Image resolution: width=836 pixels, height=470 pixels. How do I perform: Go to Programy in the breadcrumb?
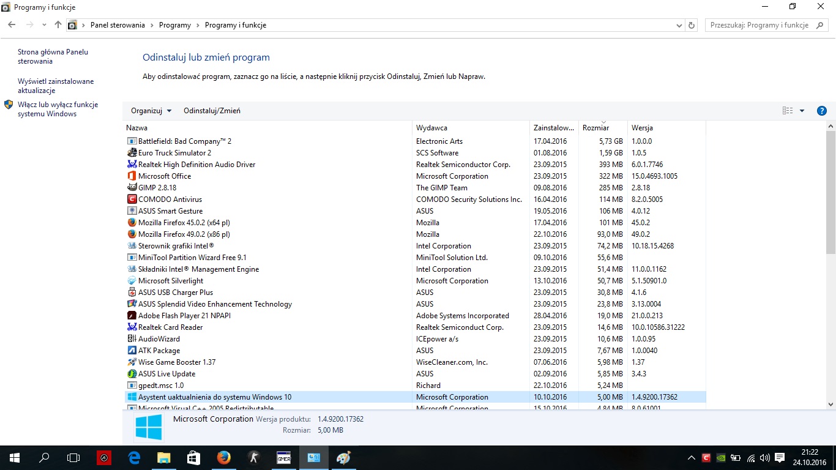point(175,25)
